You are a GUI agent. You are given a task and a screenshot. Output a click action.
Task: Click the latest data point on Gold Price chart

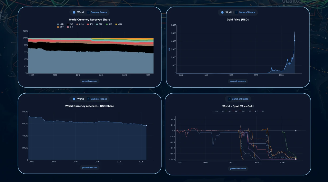294,41
